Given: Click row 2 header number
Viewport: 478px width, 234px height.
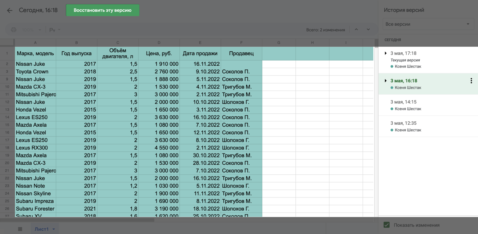Looking at the screenshot, I should [x=7, y=64].
